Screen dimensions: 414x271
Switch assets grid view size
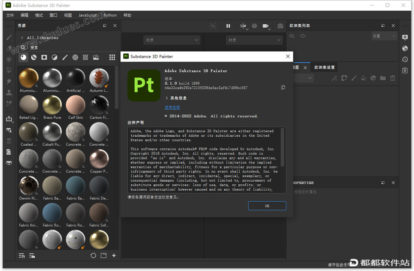[112, 57]
